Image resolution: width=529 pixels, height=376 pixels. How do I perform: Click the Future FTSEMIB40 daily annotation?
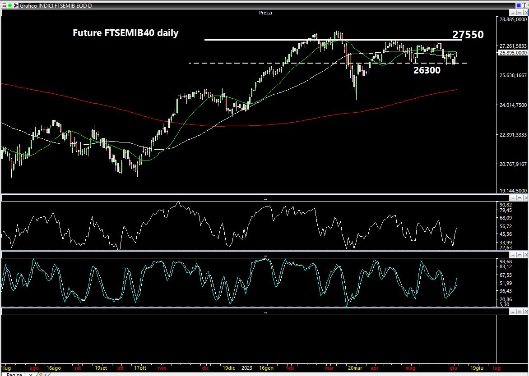tap(125, 33)
